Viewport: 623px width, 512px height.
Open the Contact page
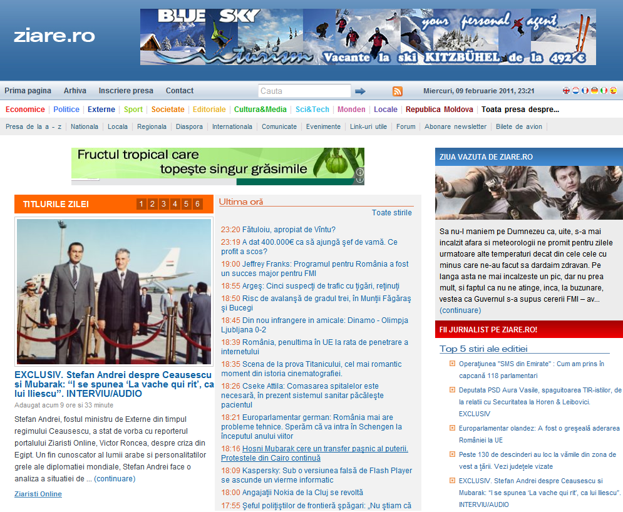click(180, 91)
